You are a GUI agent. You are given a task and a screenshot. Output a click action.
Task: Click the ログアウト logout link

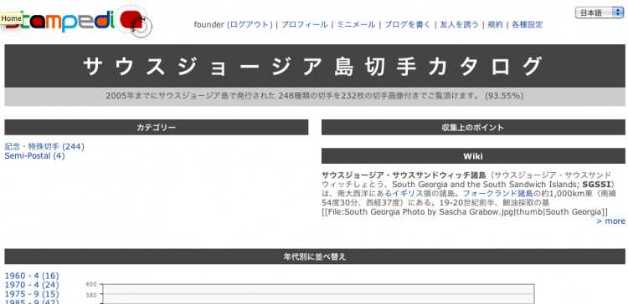[x=251, y=24]
